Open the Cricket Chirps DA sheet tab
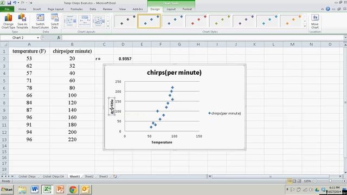This screenshot has height=195, width=347. click(53, 177)
